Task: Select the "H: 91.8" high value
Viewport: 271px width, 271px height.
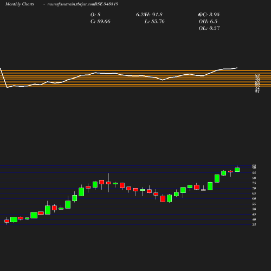Action: 153,15
